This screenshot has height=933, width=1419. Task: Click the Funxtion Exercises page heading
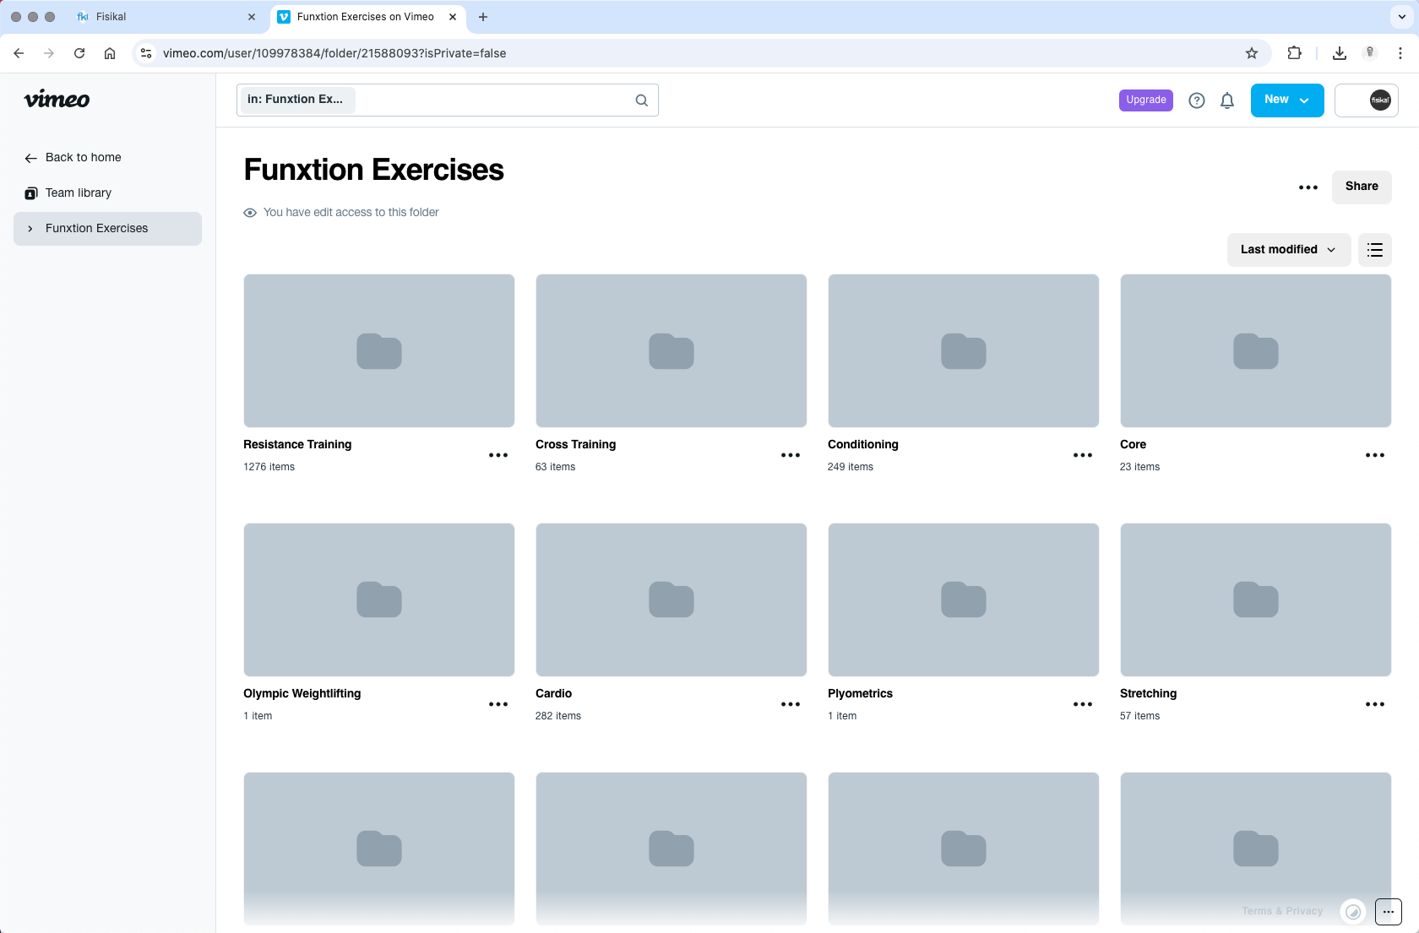click(374, 171)
